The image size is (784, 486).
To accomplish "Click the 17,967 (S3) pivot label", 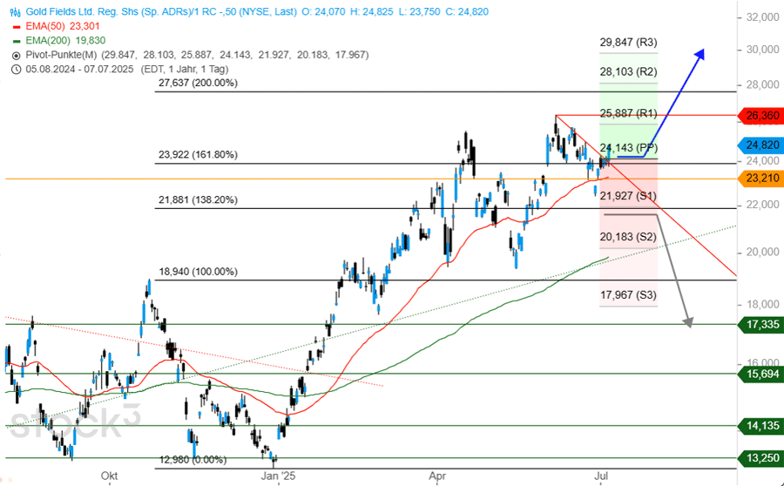I will tap(628, 295).
